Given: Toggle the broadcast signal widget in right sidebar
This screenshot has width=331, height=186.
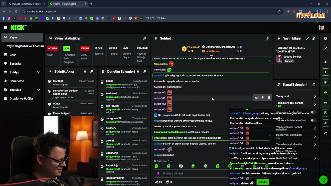Looking at the screenshot, I should pyautogui.click(x=325, y=103).
